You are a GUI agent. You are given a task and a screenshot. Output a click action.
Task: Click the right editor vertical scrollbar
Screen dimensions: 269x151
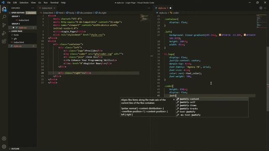click(268, 79)
